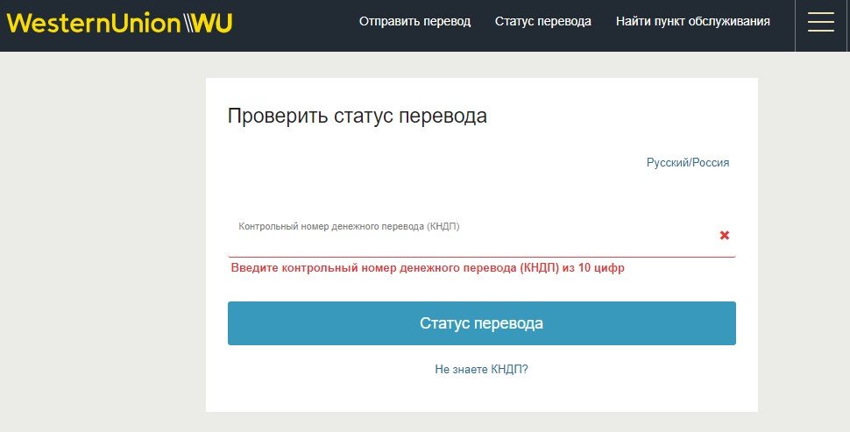
Task: Select Статус перевода in the top navigation
Action: point(542,21)
